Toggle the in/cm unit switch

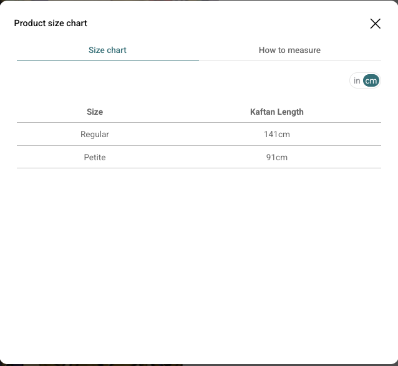click(365, 81)
